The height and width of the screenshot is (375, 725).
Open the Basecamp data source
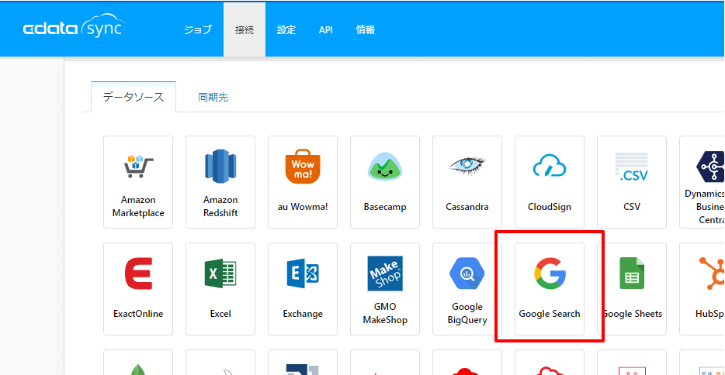[x=385, y=182]
